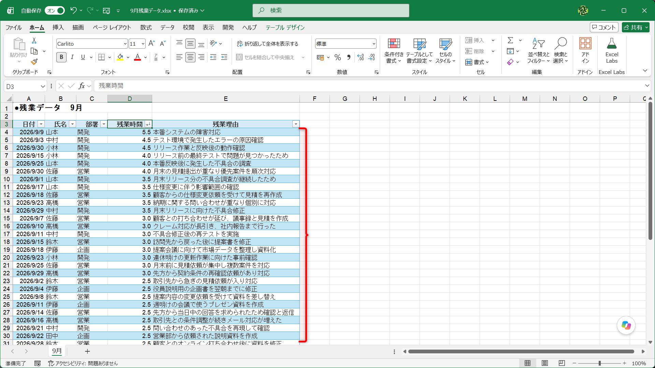Increase font size with larger A icon
Viewport: 655px width, 368px height.
click(152, 43)
